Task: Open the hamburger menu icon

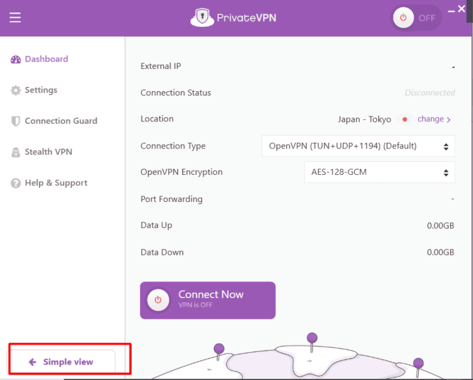Action: pyautogui.click(x=15, y=17)
